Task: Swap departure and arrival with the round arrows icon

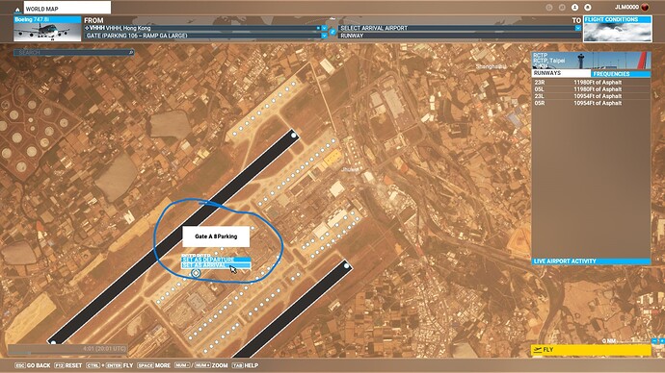Action: [332, 32]
